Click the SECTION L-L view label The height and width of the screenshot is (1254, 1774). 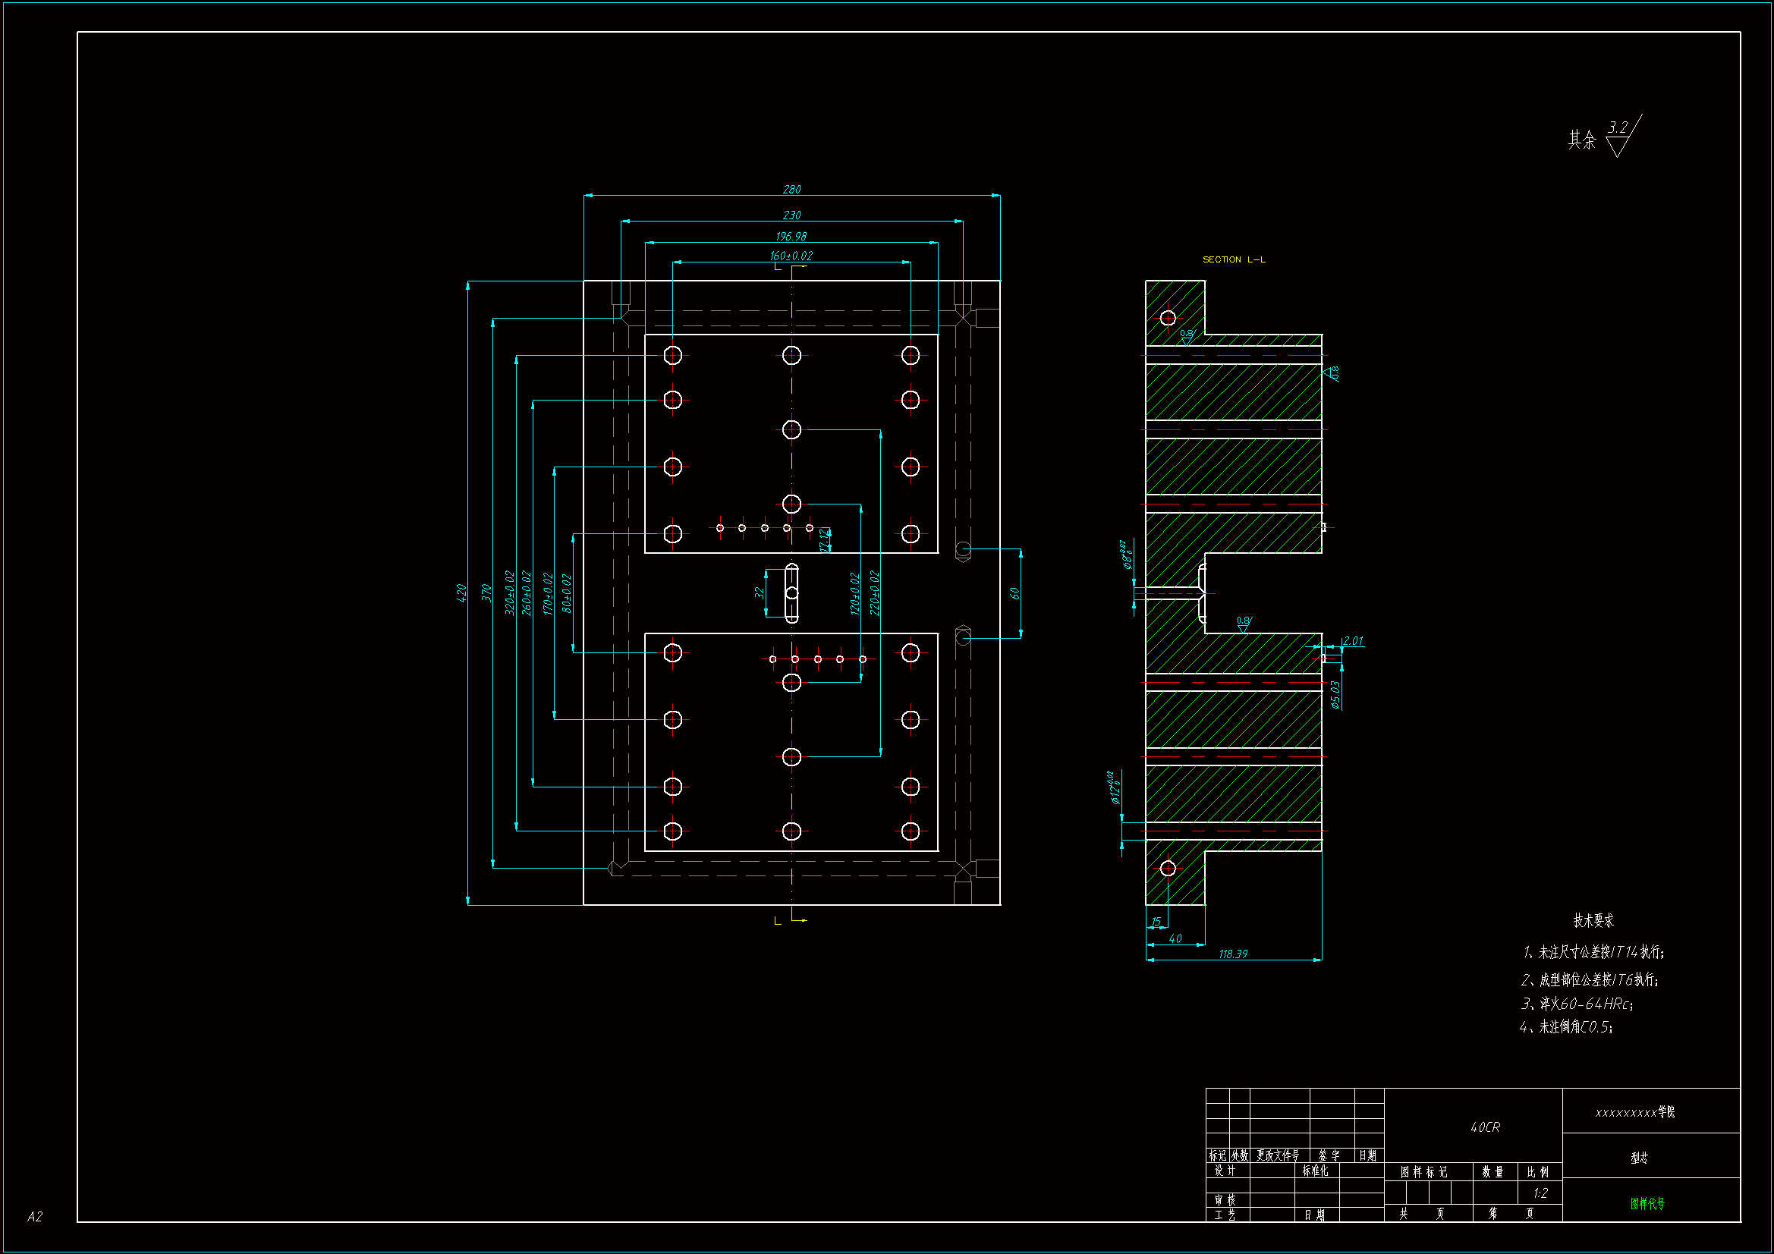click(x=1234, y=259)
